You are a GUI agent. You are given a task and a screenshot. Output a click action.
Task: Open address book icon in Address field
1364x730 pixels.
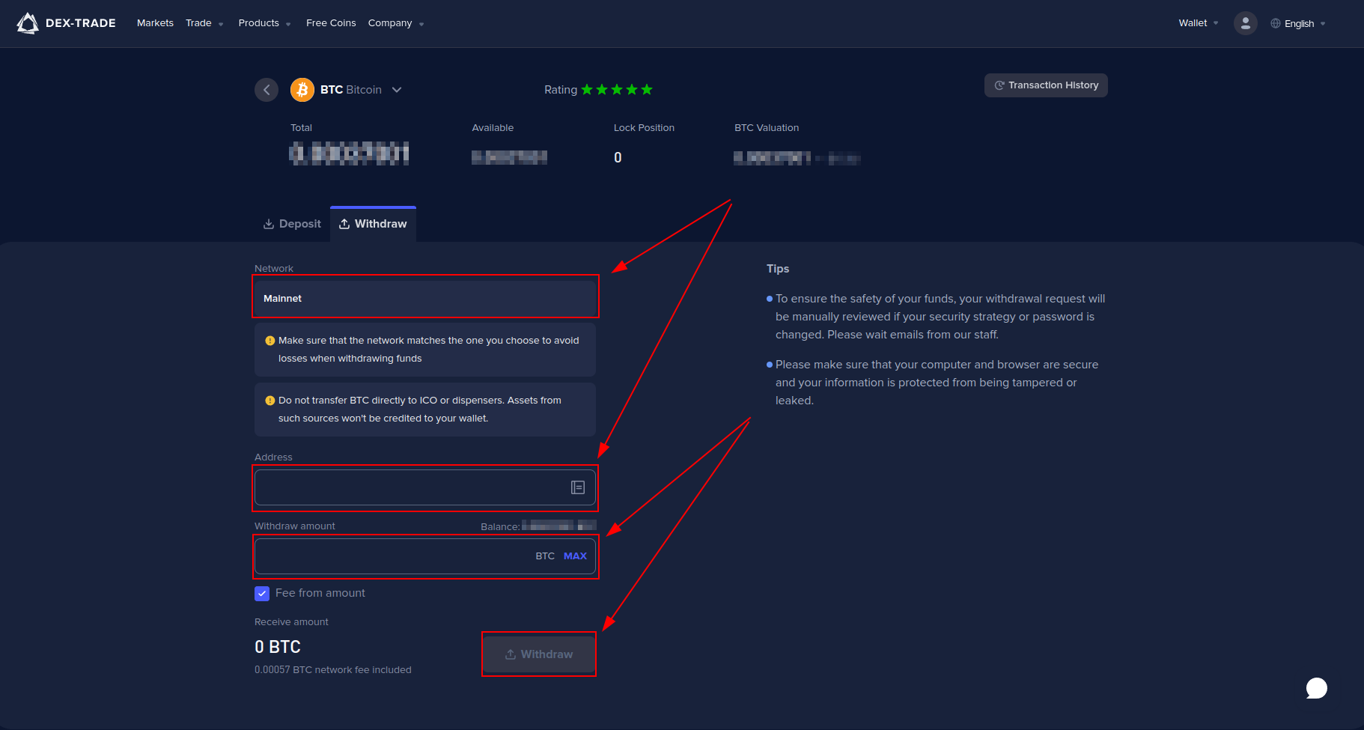(578, 487)
